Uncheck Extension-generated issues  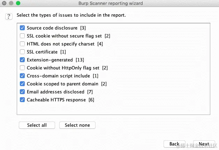pyautogui.click(x=22, y=60)
